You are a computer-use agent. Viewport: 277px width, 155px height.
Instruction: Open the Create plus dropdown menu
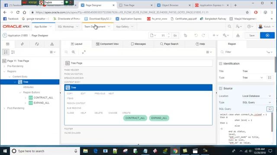click(215, 35)
